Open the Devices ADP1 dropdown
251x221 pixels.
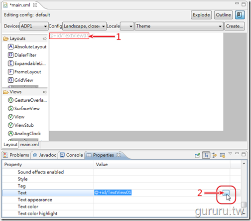[34, 26]
